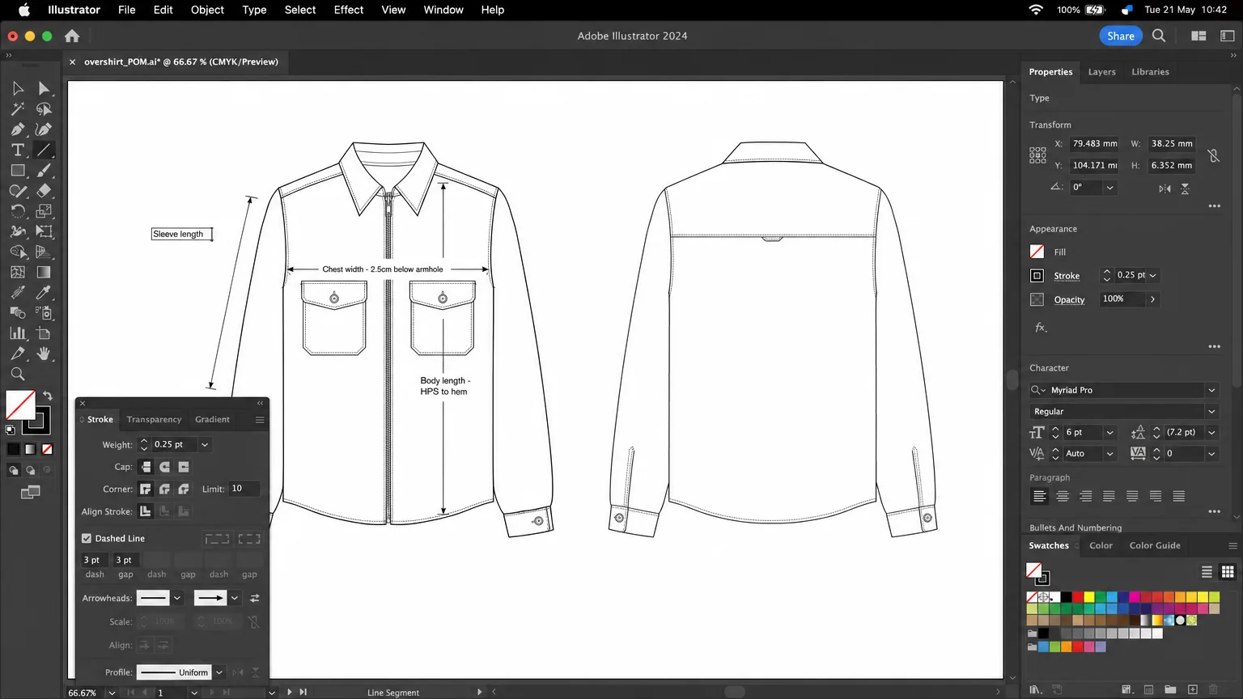Select the Direct Selection tool
The width and height of the screenshot is (1243, 699).
pyautogui.click(x=44, y=88)
